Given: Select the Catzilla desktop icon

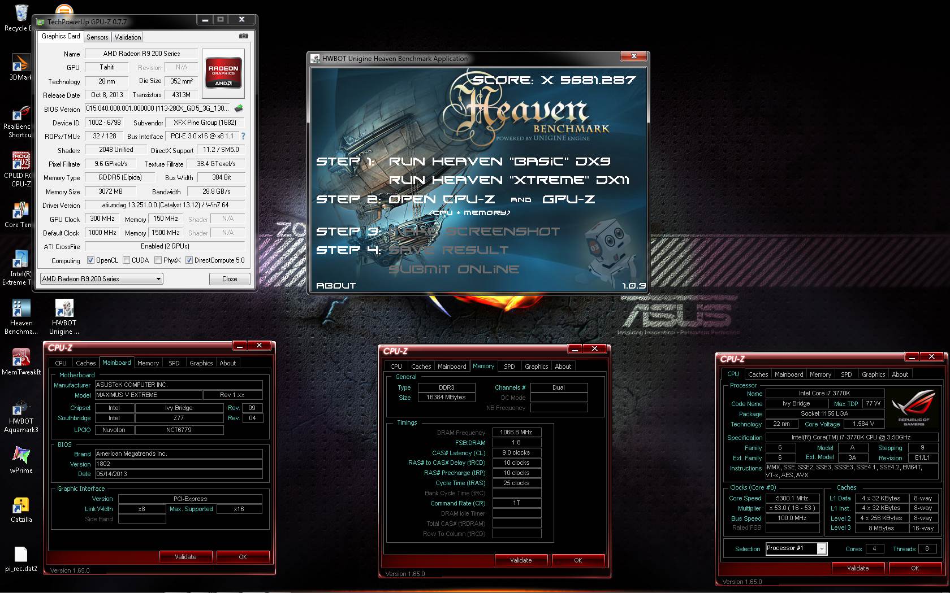Looking at the screenshot, I should (x=21, y=509).
